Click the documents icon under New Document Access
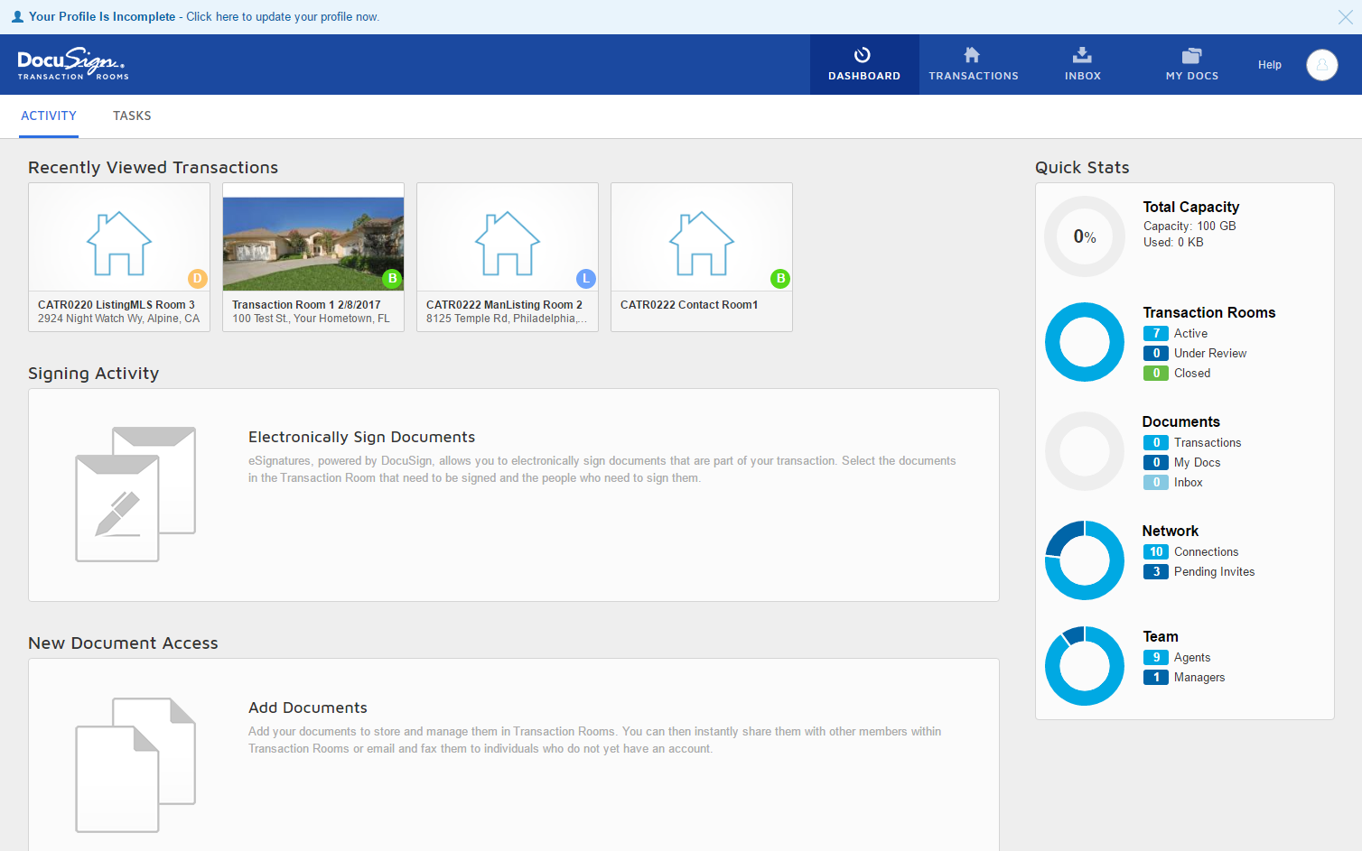Image resolution: width=1362 pixels, height=851 pixels. tap(134, 763)
